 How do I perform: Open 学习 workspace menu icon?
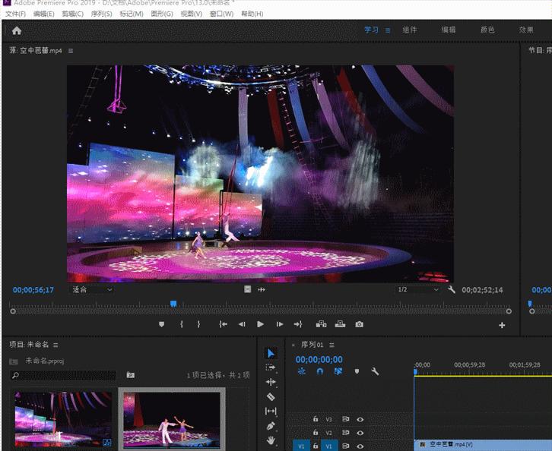(x=388, y=30)
